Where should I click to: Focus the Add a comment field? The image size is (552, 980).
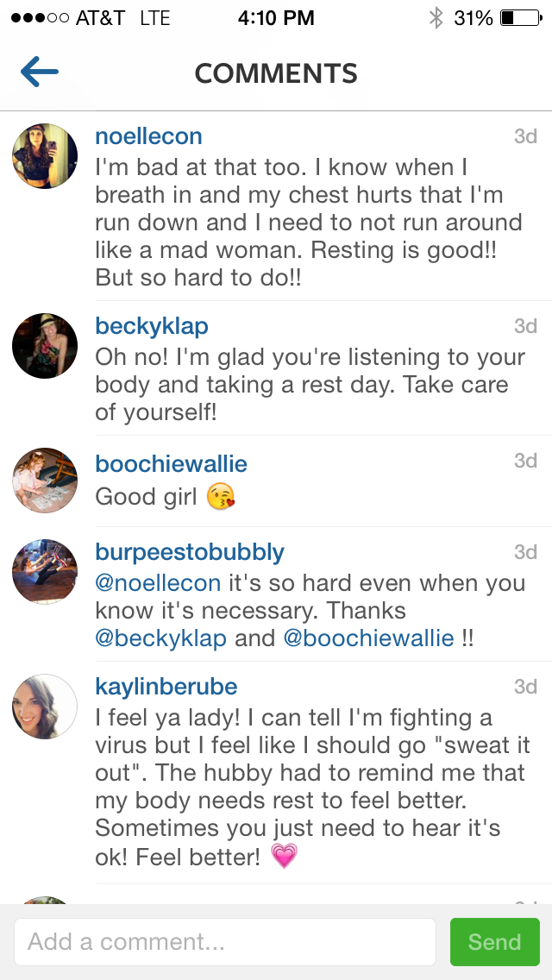tap(224, 941)
